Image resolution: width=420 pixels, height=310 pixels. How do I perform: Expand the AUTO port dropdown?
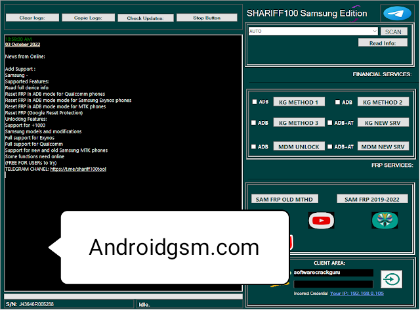(375, 31)
